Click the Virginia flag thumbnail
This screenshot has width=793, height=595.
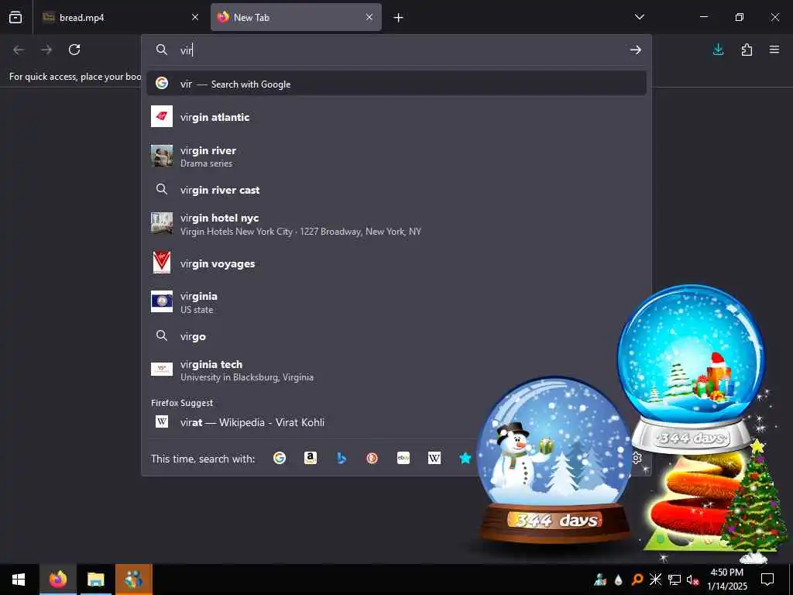coord(162,301)
